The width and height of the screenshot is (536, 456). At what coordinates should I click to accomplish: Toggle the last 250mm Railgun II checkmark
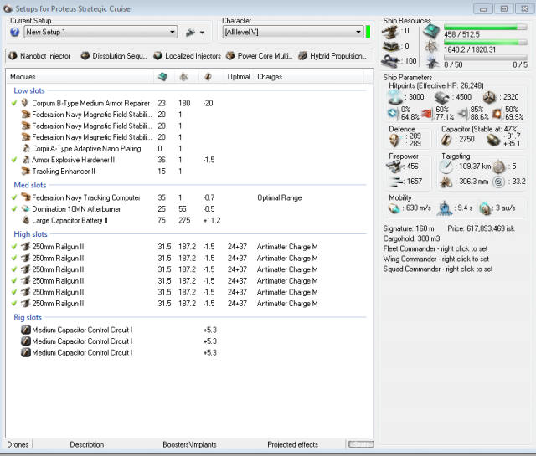click(x=14, y=304)
